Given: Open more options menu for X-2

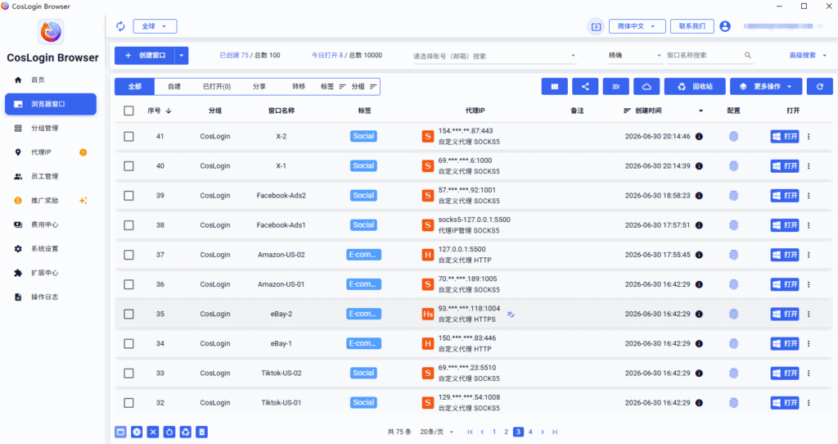Looking at the screenshot, I should point(809,137).
